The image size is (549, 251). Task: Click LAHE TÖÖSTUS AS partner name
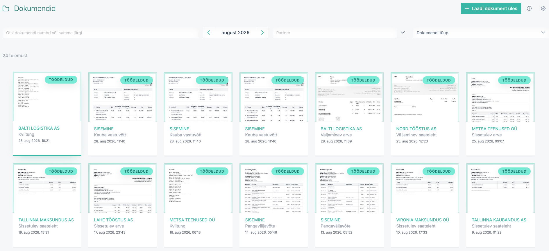click(113, 220)
